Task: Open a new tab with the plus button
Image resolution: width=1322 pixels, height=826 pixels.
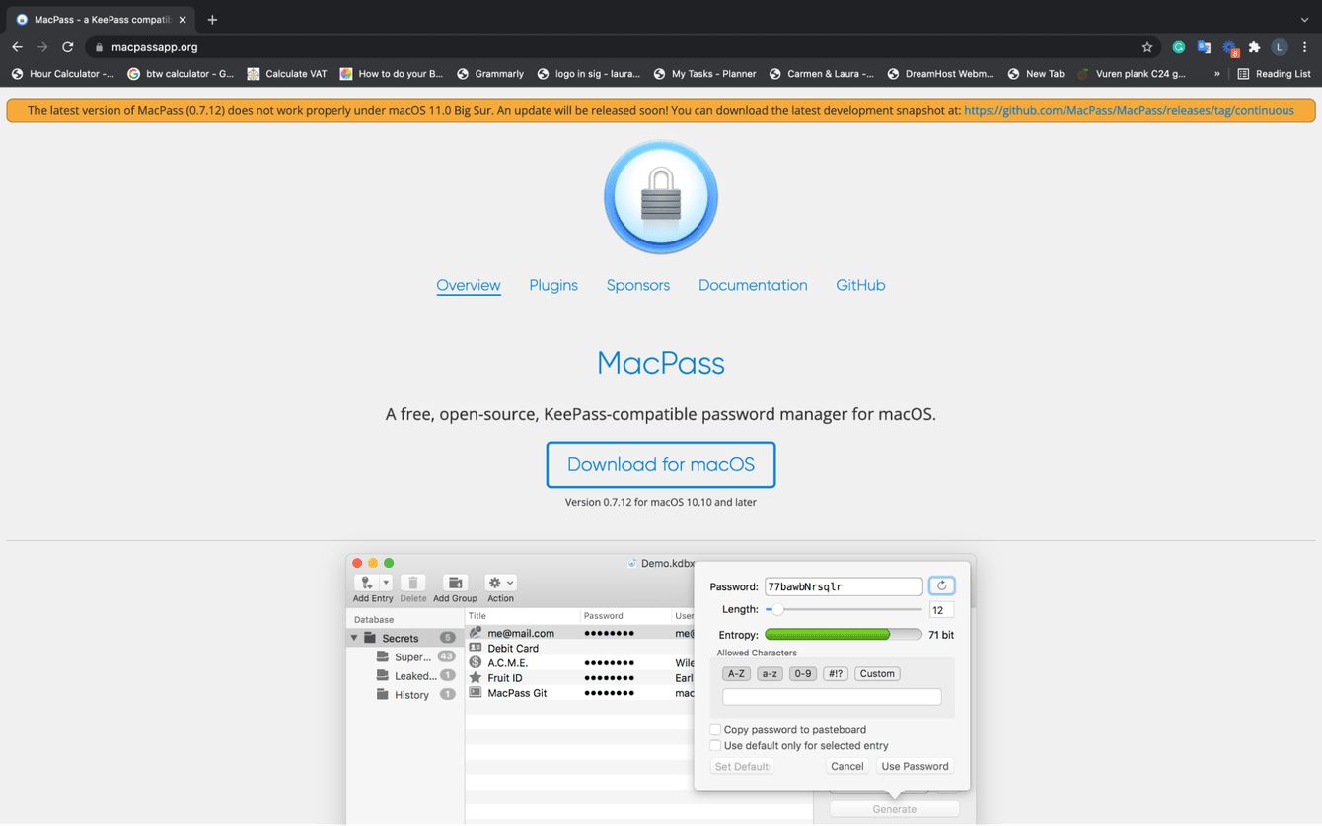Action: (212, 20)
